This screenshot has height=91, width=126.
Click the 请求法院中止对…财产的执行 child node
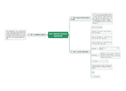tap(109, 49)
